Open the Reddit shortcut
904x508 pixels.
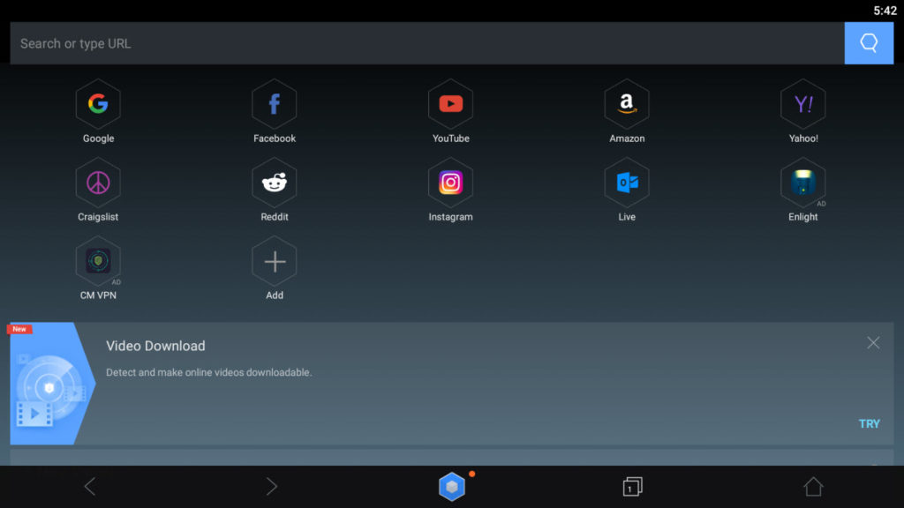(275, 183)
